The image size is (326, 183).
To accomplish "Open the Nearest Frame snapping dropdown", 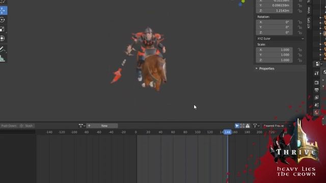I will 277,126.
